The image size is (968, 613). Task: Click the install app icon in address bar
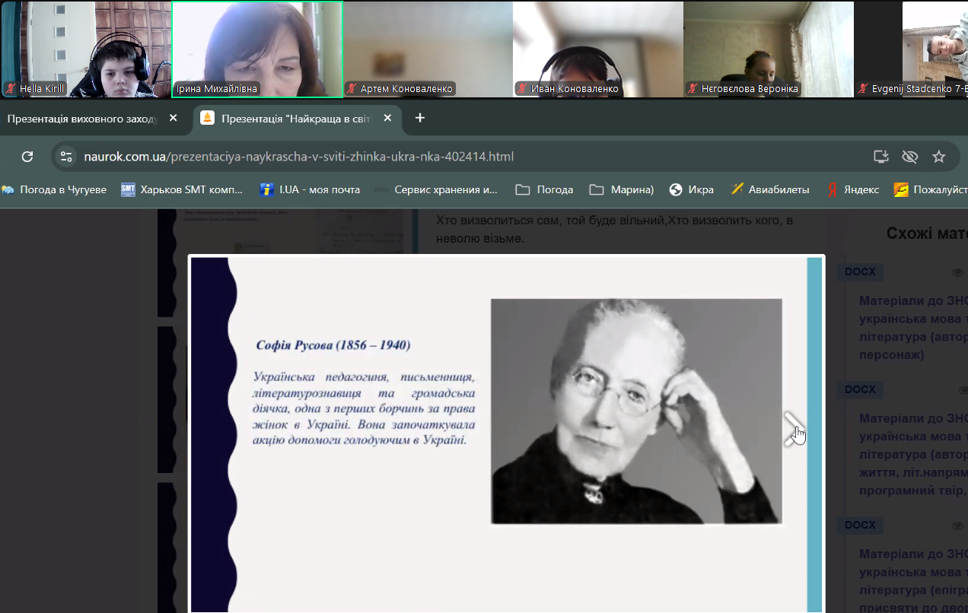click(880, 157)
